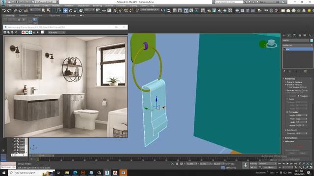This screenshot has height=176, width=314.
Task: Activate the Select and Place tool
Action: pyautogui.click(x=81, y=10)
